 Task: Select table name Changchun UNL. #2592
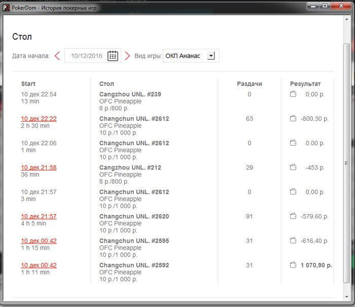[134, 265]
